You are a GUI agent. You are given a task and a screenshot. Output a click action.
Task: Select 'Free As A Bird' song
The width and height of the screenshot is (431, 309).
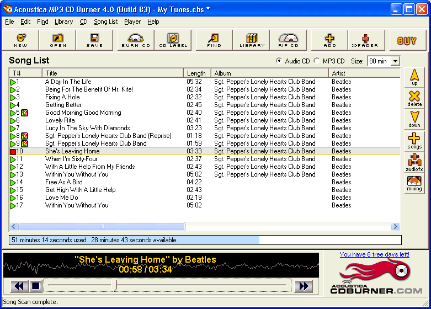(x=205, y=182)
